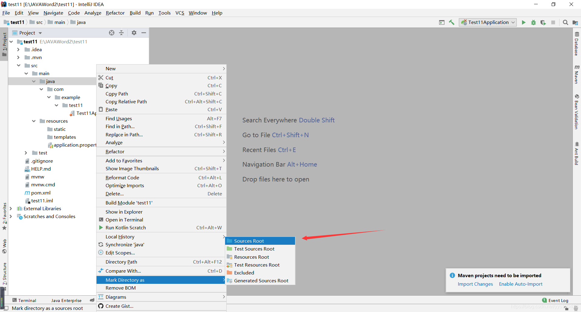Open the Maven tool window
581x312 pixels.
tap(577, 74)
